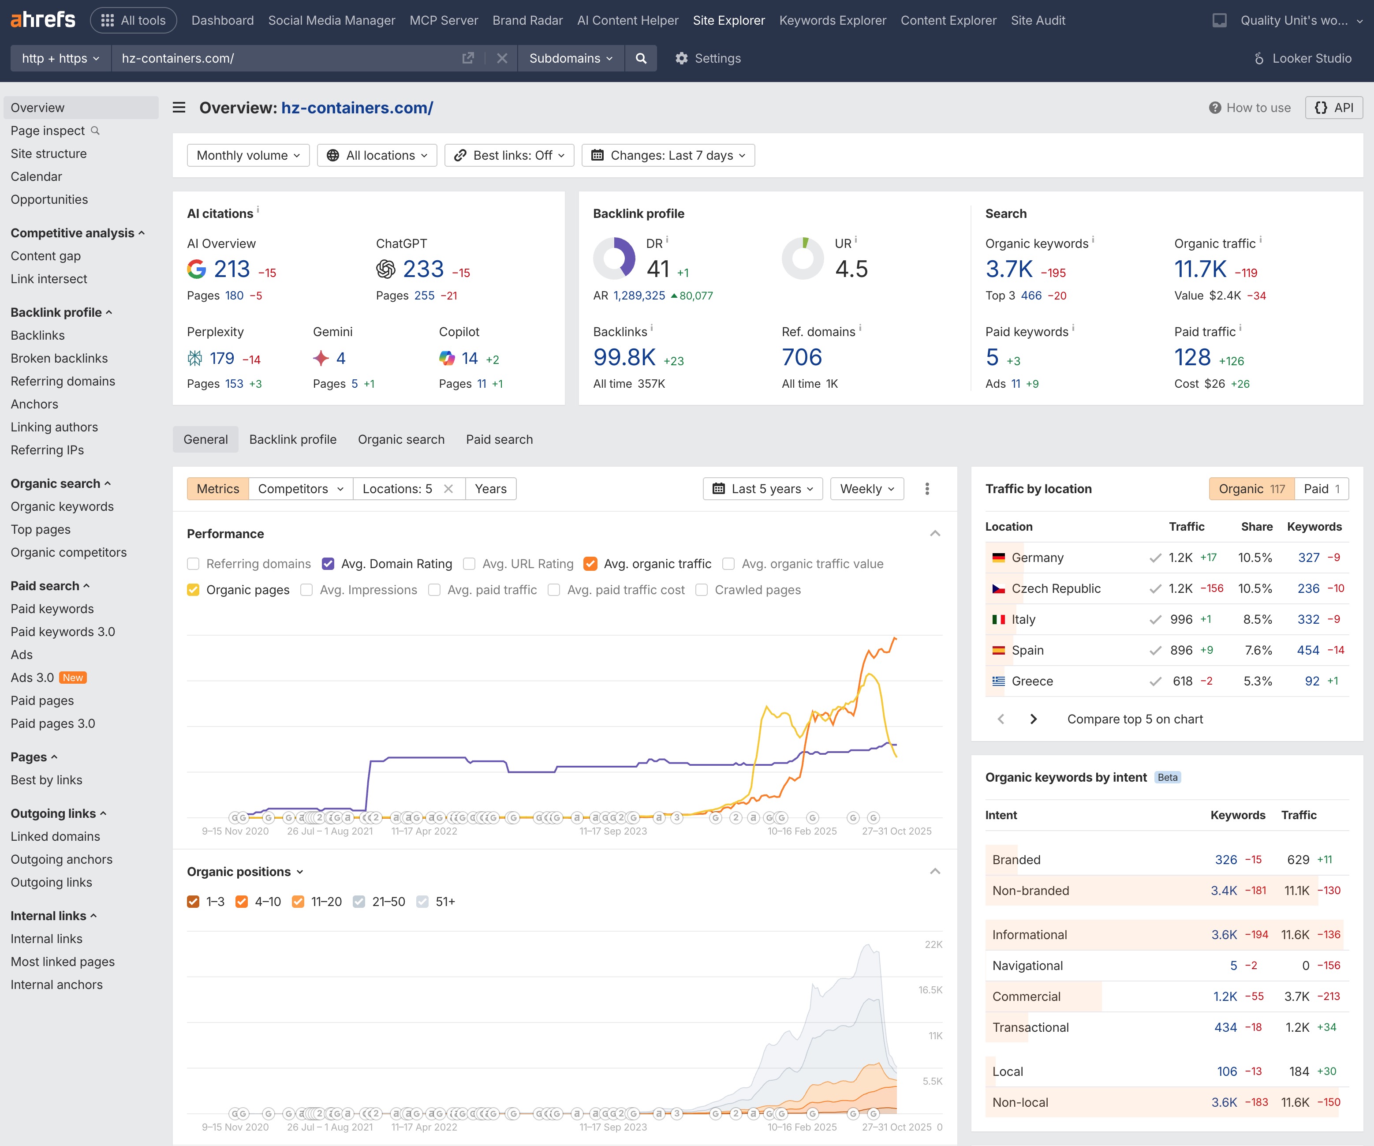Click the Looker Studio icon

coord(1259,58)
